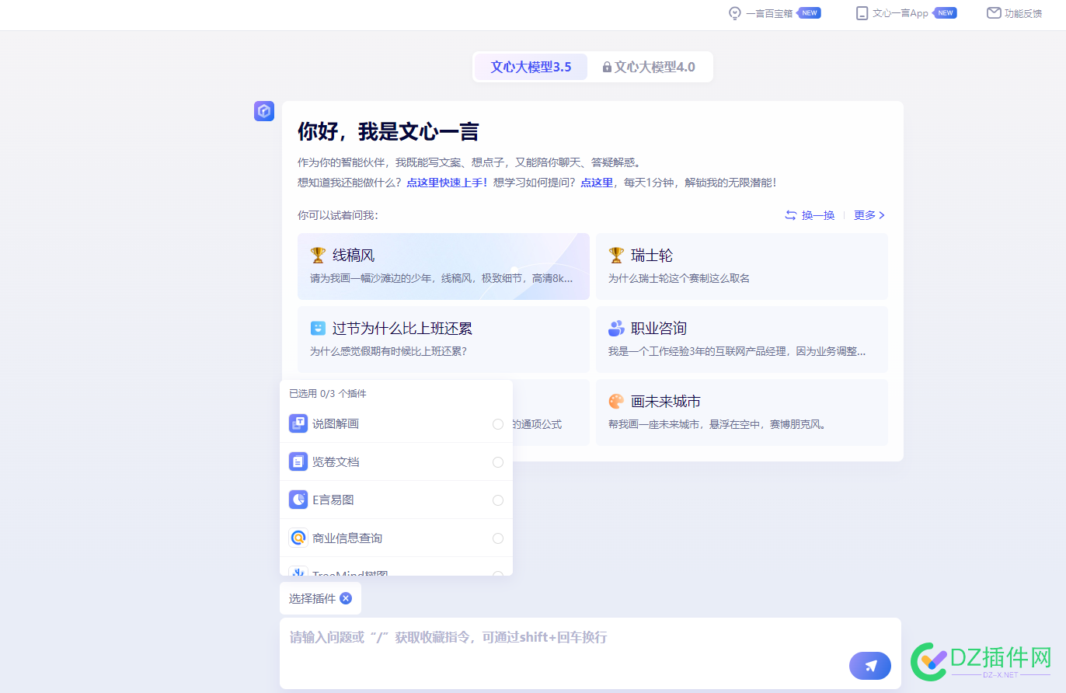Open the 过节为什么比上班还累 card
1066x693 pixels.
444,340
